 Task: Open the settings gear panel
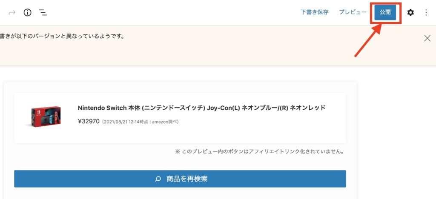[x=410, y=12]
